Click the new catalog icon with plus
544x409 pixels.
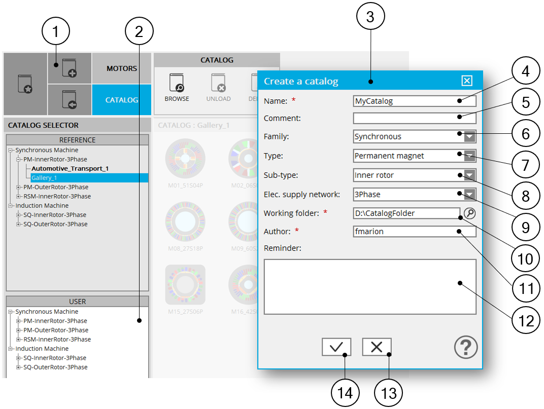coord(69,69)
